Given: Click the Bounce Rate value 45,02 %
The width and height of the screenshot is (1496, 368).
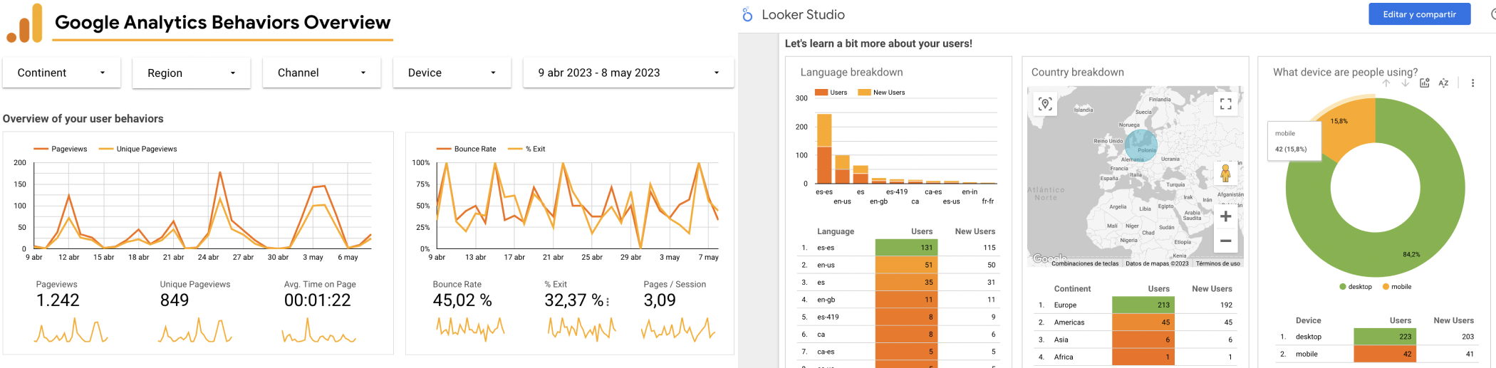Looking at the screenshot, I should coord(462,300).
